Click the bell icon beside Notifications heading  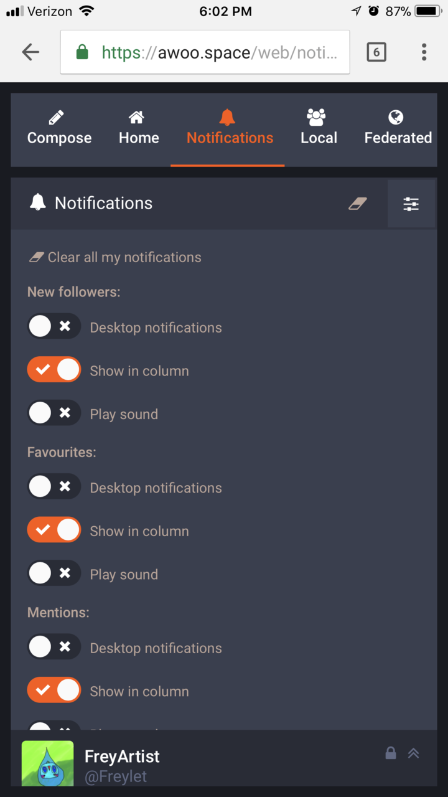[x=38, y=202]
